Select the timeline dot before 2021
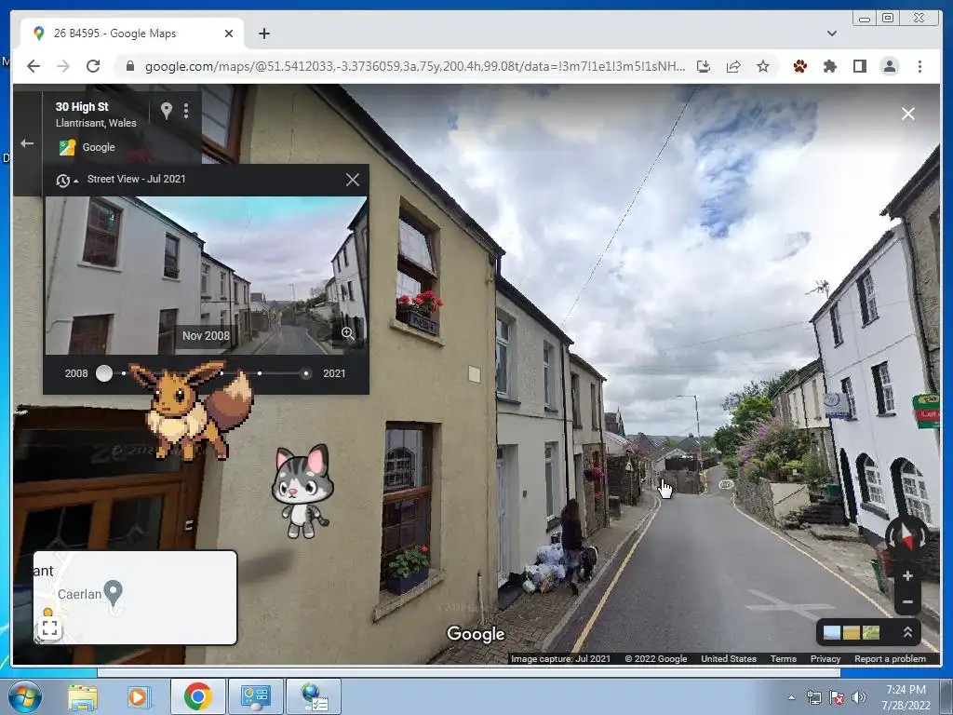Screen dimensions: 953x715 [260, 373]
